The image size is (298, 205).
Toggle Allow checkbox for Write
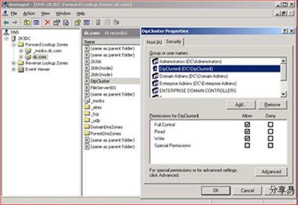(x=247, y=138)
